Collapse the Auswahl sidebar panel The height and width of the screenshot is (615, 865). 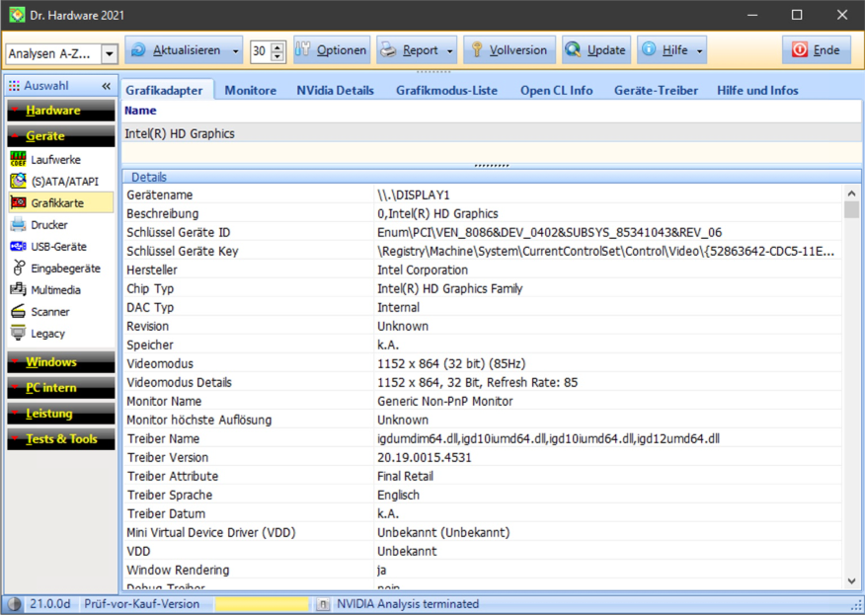pos(107,86)
